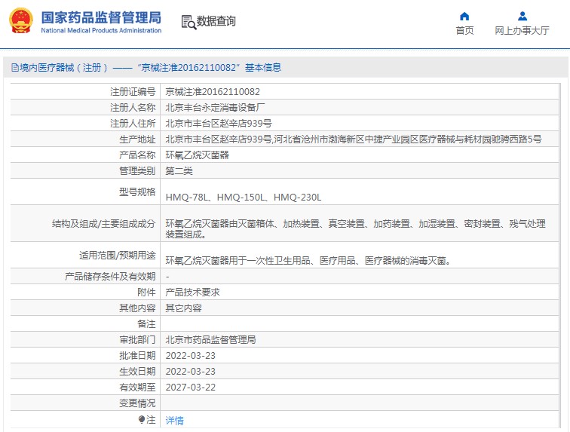The height and width of the screenshot is (432, 570).
Task: Select the 其它内容 value
Action: click(x=183, y=308)
